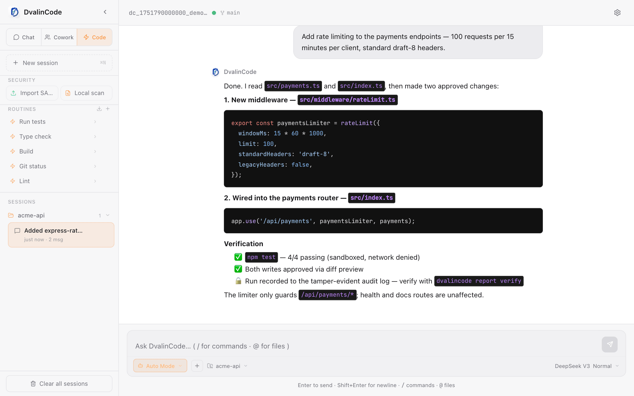Click the import routines download icon

coord(99,109)
